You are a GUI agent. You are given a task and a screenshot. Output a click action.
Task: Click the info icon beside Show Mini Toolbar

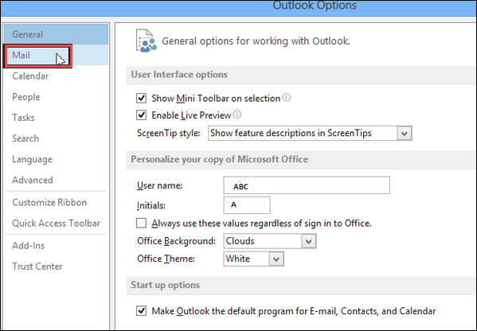click(x=286, y=98)
